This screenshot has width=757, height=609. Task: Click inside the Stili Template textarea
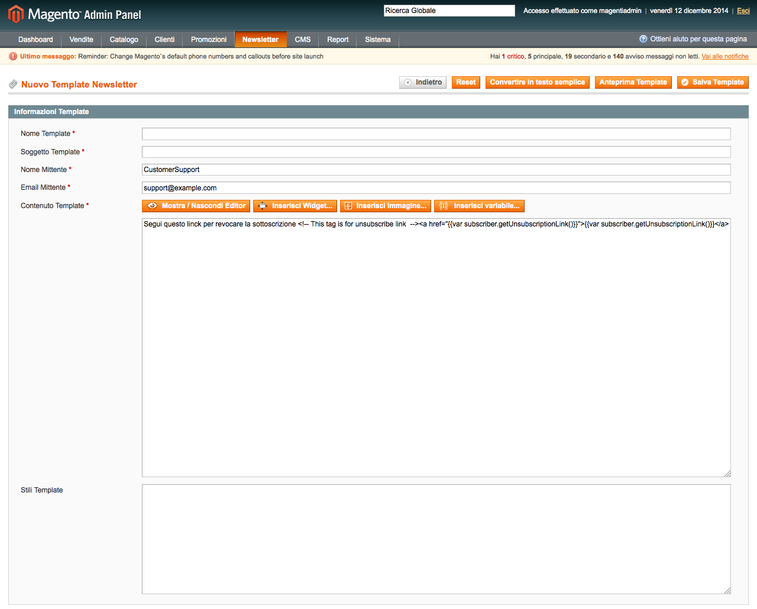[436, 539]
